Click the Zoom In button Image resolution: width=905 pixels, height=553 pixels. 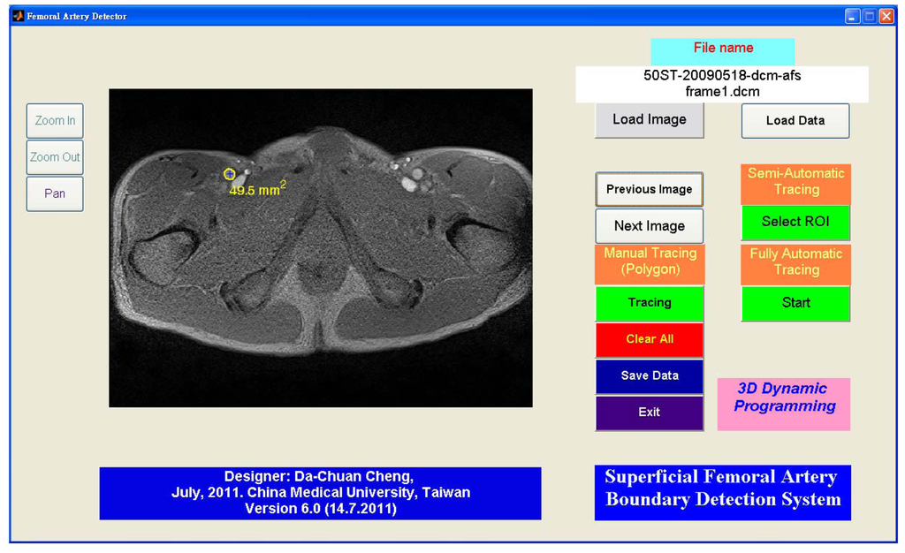click(55, 121)
